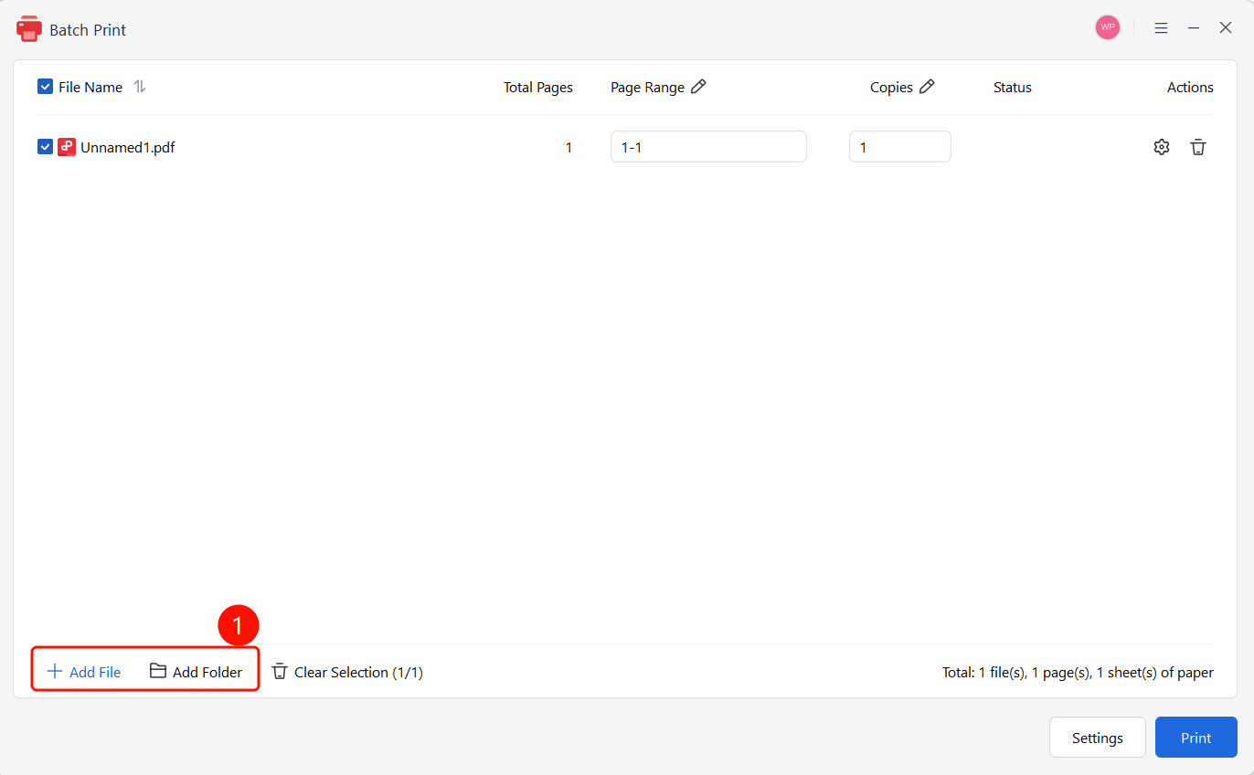The width and height of the screenshot is (1254, 775).
Task: Edit page range via pencil icon in header
Action: pyautogui.click(x=698, y=87)
